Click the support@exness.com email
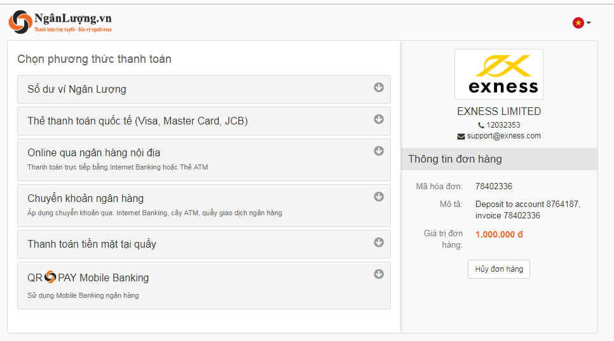Viewport: 614px width, 341px height. (x=503, y=136)
